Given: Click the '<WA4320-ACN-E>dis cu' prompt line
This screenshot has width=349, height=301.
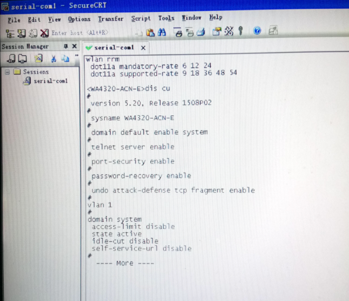Looking at the screenshot, I should tap(128, 89).
